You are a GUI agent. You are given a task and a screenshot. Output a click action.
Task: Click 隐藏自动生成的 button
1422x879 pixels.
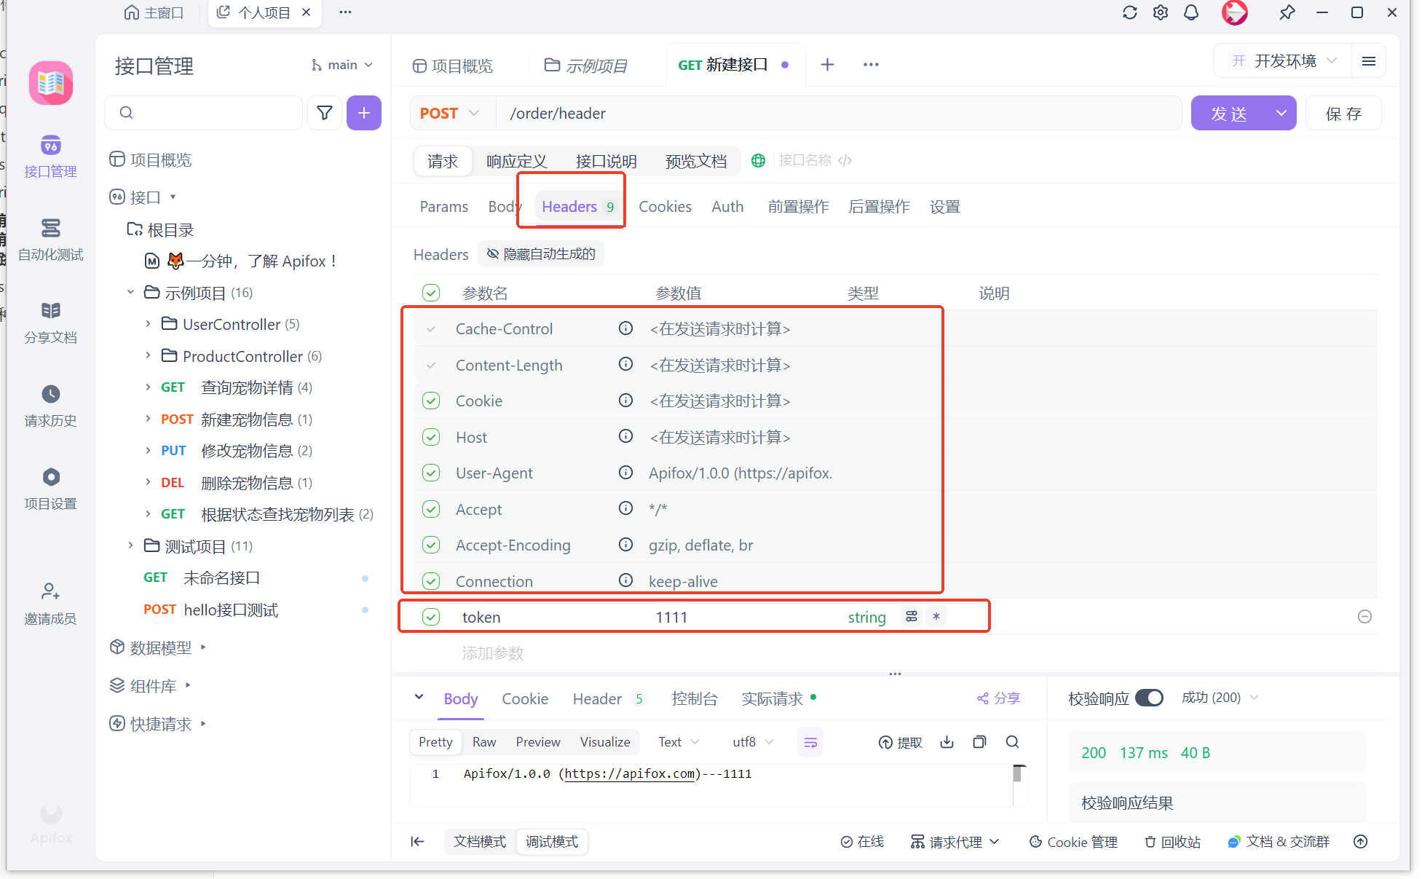pos(541,254)
